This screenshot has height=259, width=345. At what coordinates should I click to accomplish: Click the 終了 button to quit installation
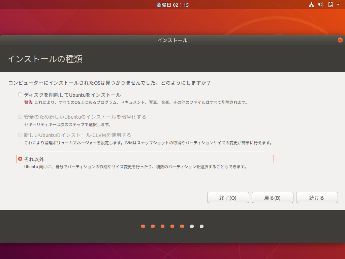click(x=228, y=197)
